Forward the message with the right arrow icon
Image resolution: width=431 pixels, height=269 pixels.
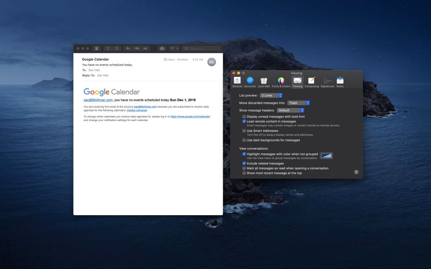click(x=145, y=49)
